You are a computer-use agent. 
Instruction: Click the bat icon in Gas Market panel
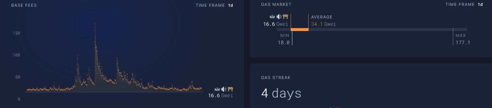[x=272, y=17]
